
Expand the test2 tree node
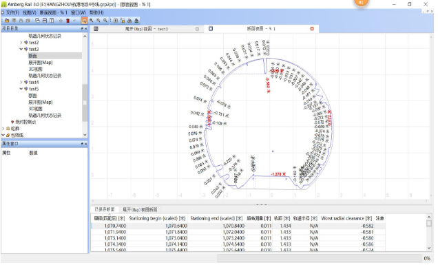click(x=21, y=43)
